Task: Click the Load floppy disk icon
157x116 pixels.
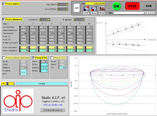Action: coord(86,9)
